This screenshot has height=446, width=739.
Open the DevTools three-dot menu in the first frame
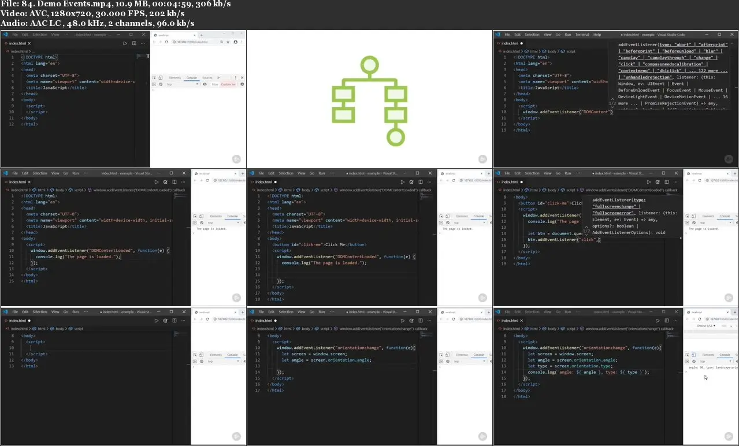click(x=235, y=77)
